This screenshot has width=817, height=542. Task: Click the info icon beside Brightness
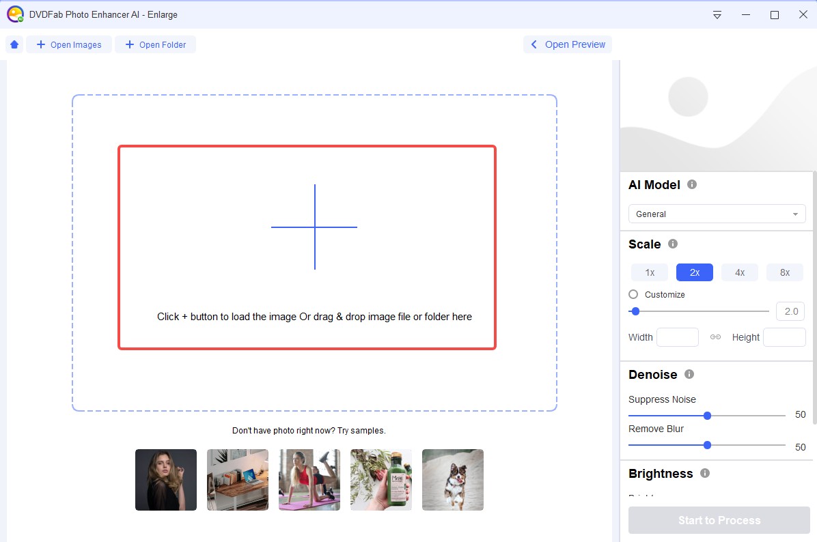(704, 473)
